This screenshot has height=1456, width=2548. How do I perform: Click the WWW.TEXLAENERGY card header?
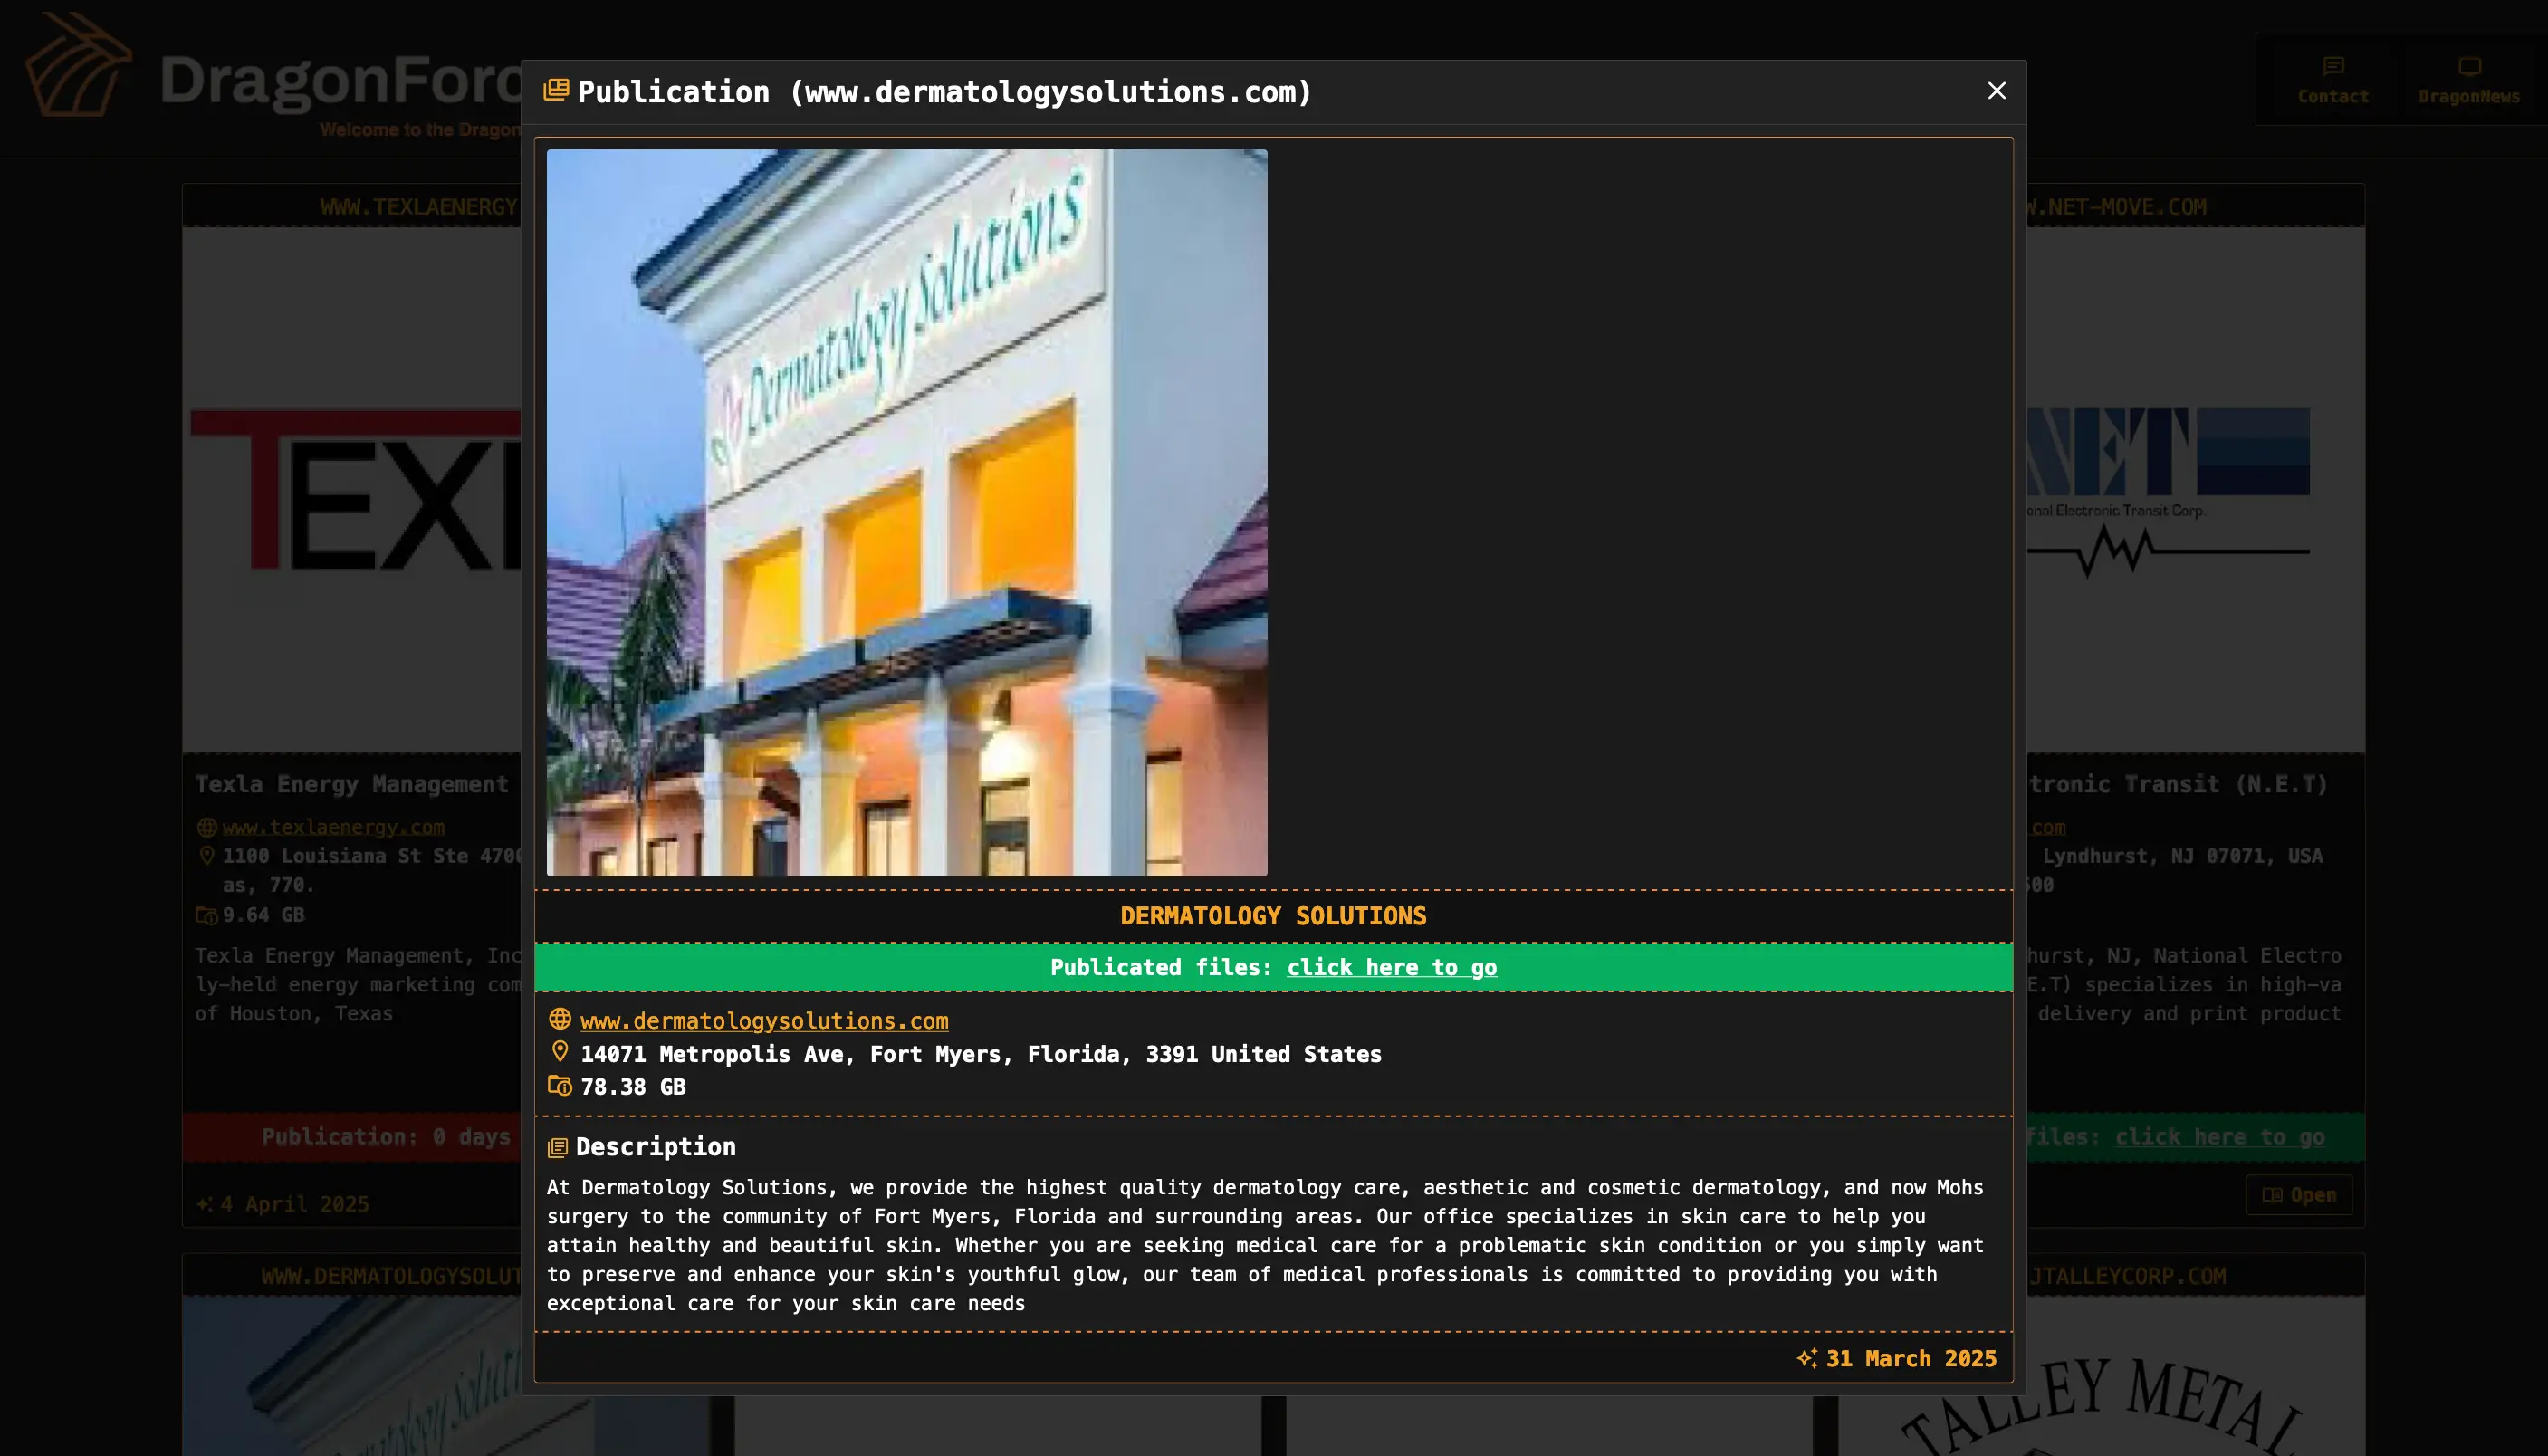point(418,207)
